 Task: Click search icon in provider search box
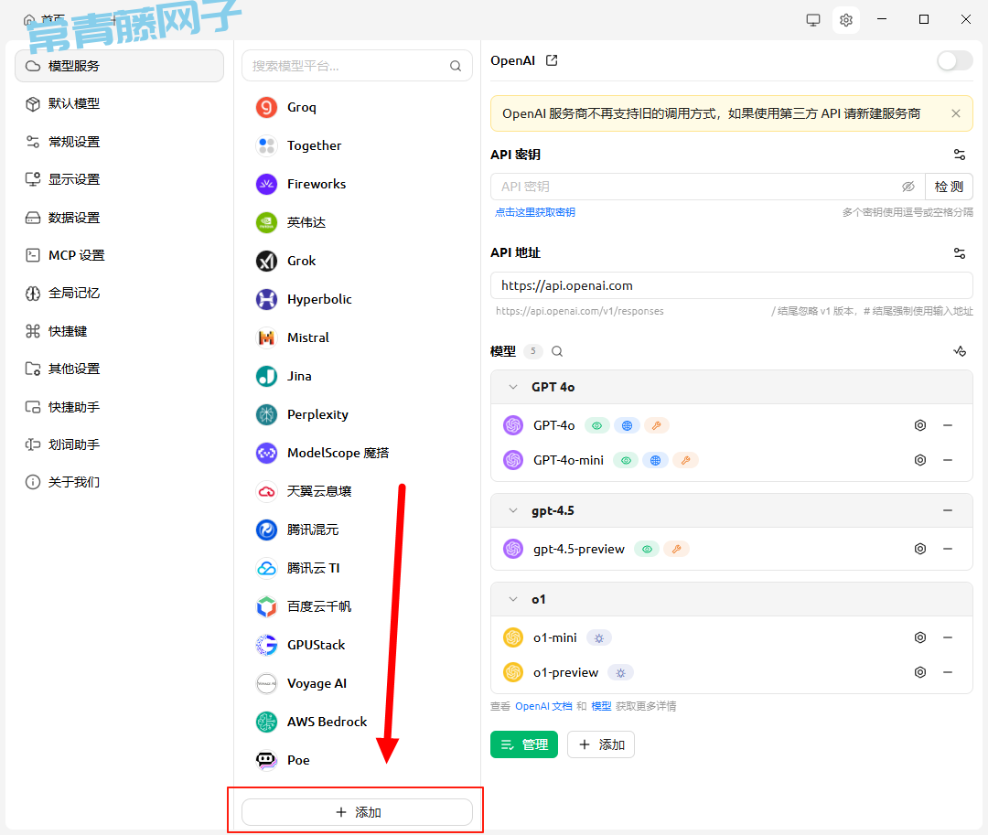click(x=456, y=66)
